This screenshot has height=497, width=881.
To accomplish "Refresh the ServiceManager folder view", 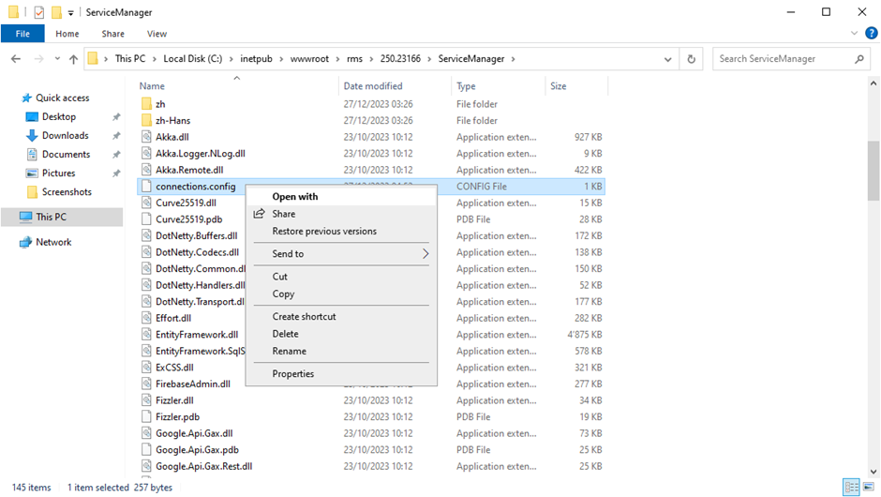I will coord(691,59).
